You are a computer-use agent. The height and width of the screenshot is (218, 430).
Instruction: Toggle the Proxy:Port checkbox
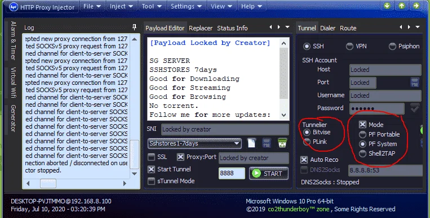(x=180, y=157)
